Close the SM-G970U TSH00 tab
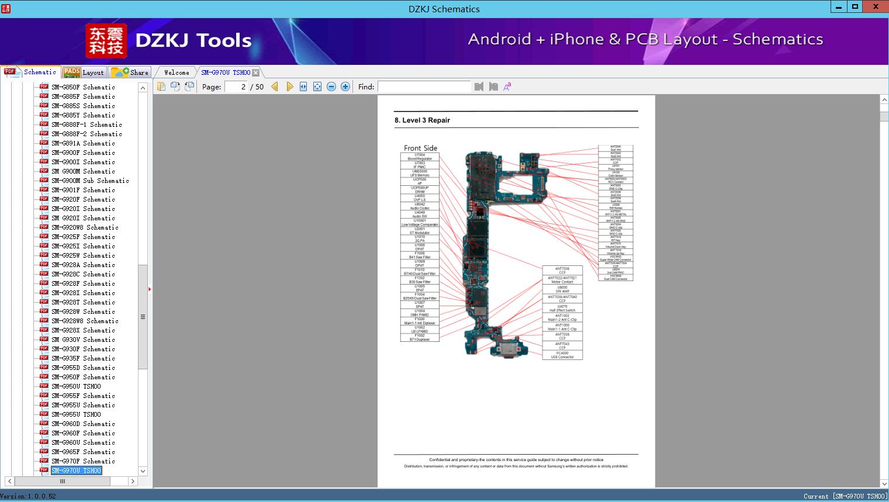 pyautogui.click(x=256, y=72)
